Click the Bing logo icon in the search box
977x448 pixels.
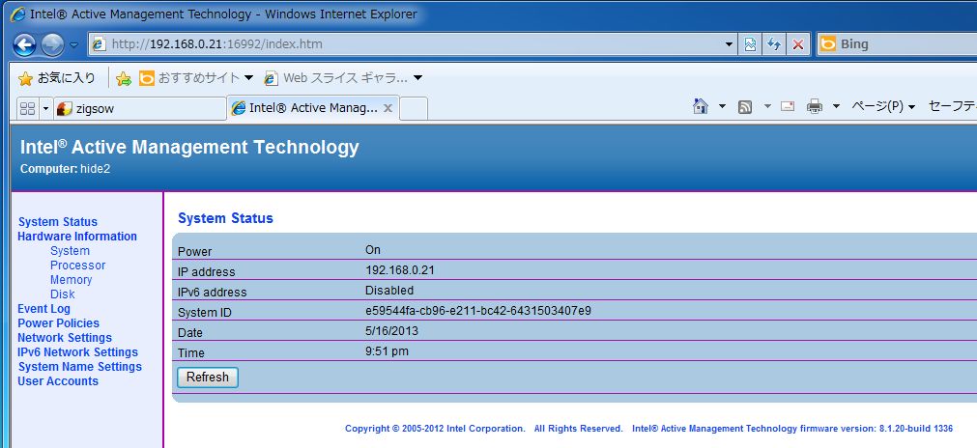(827, 44)
